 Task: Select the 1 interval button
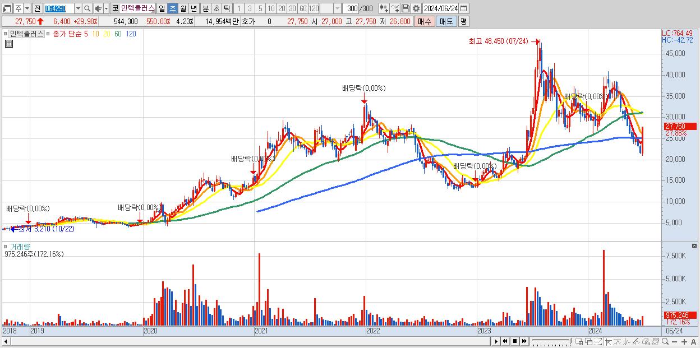coord(239,8)
